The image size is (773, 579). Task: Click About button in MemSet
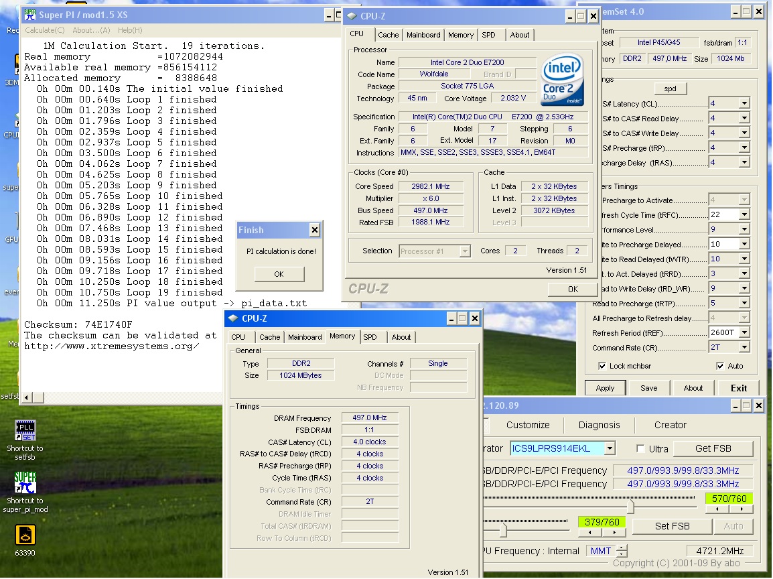tap(693, 388)
